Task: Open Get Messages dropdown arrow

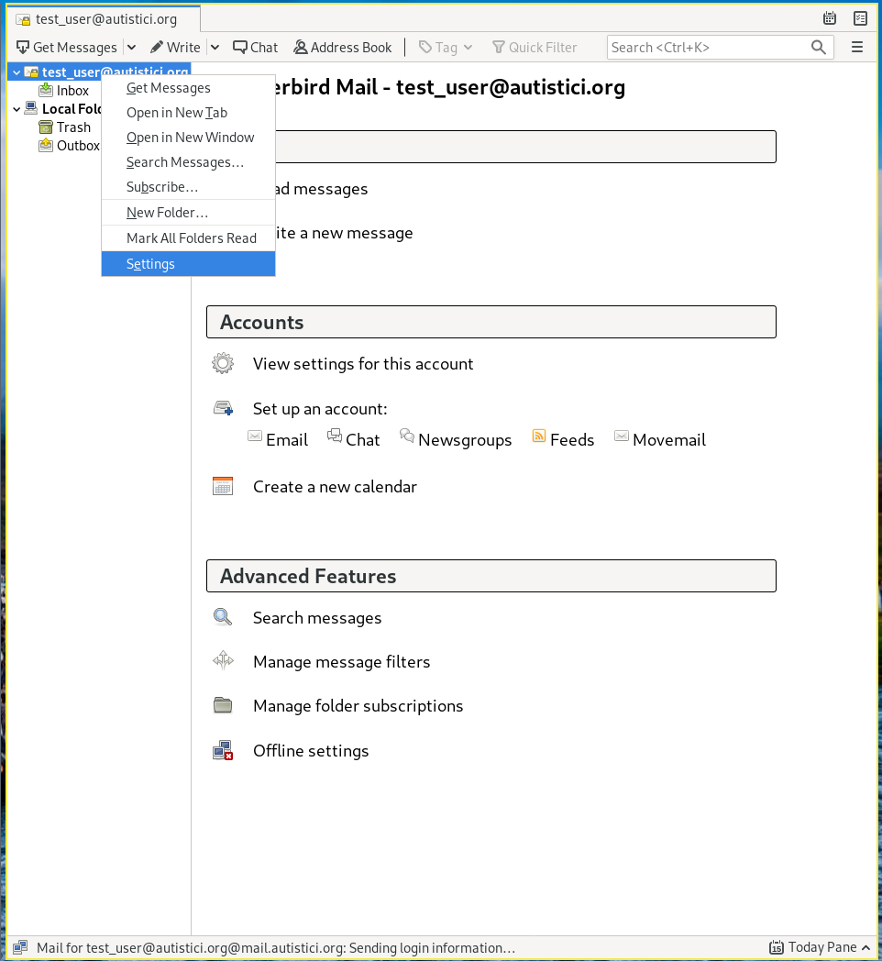Action: tap(131, 47)
